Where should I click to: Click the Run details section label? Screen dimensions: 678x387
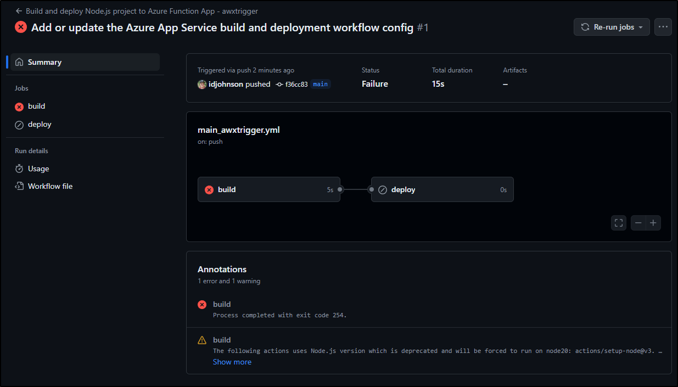point(31,151)
